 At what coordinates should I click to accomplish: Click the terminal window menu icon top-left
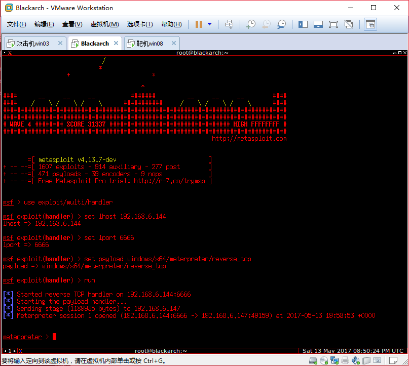tap(10, 53)
